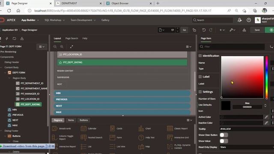Open the rendering tree options menu
The width and height of the screenshot is (274, 154).
42,47
